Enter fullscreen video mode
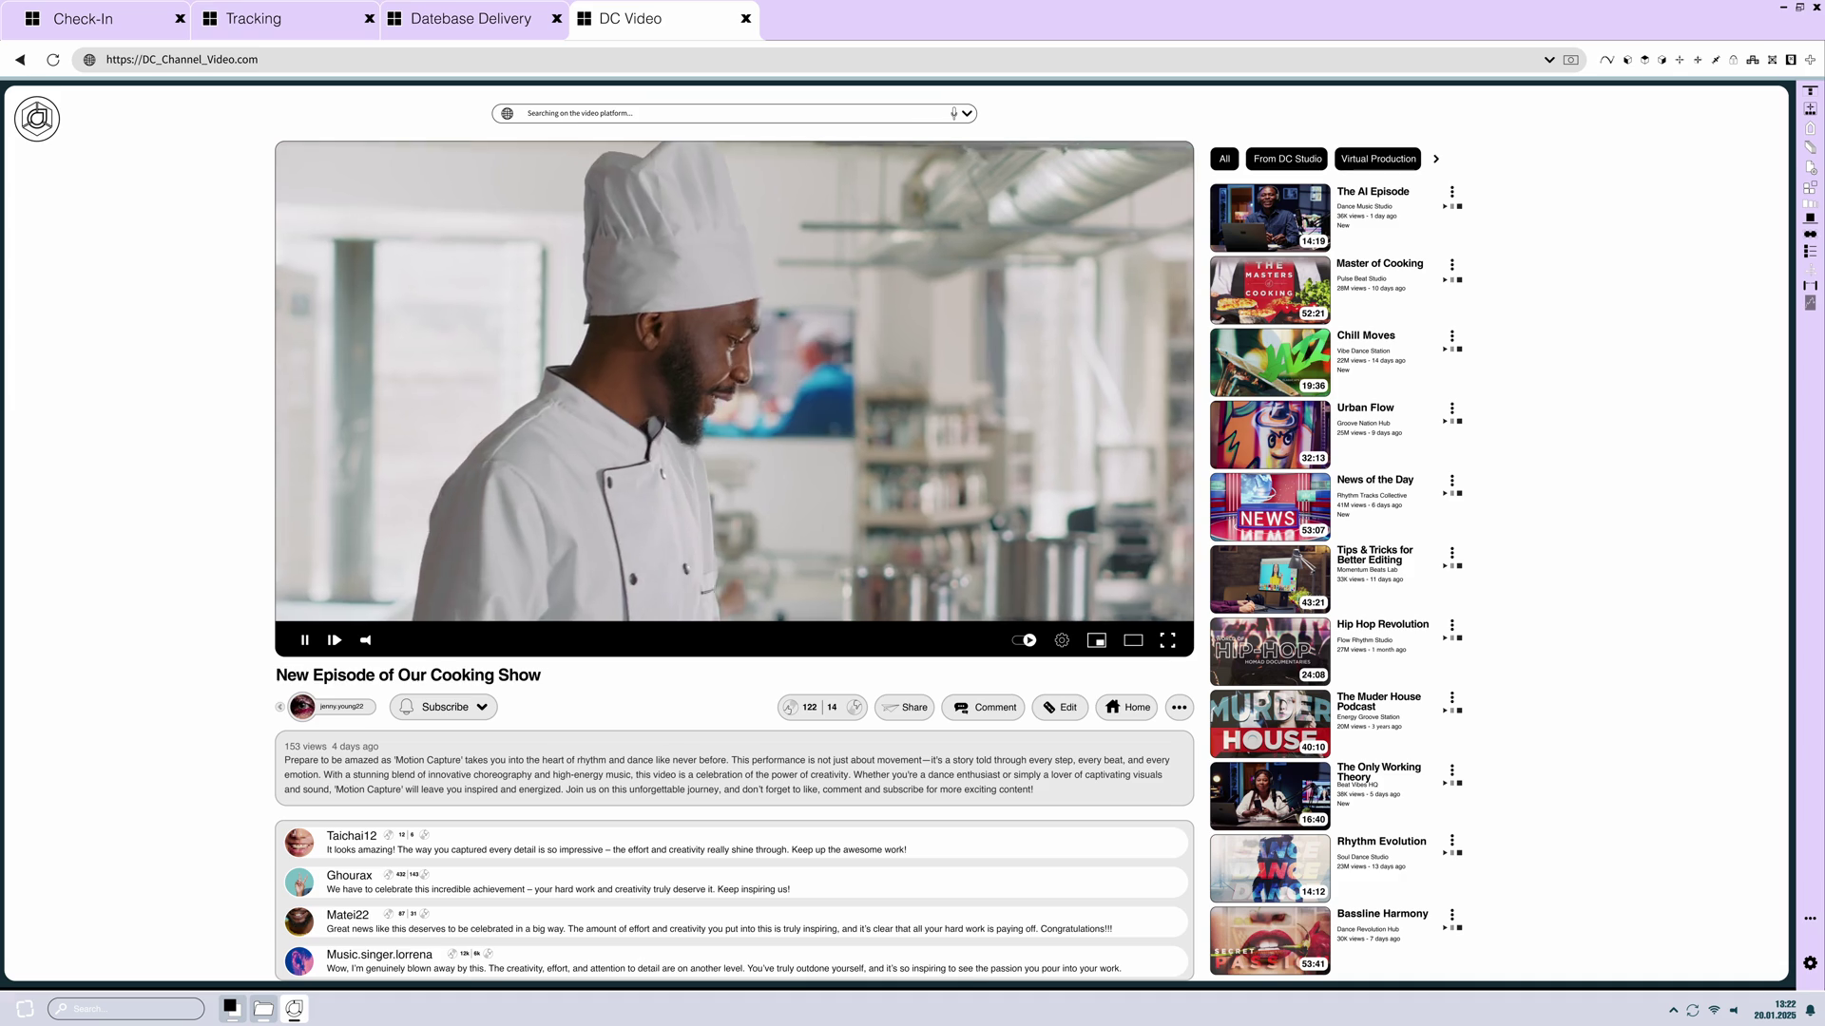Image resolution: width=1825 pixels, height=1026 pixels. 1168,640
